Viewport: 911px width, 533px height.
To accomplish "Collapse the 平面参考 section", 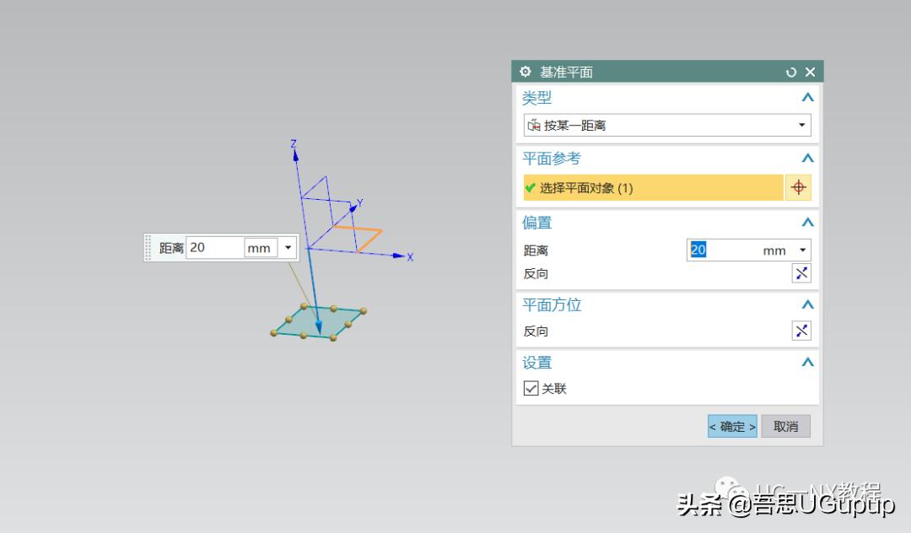I will (807, 158).
